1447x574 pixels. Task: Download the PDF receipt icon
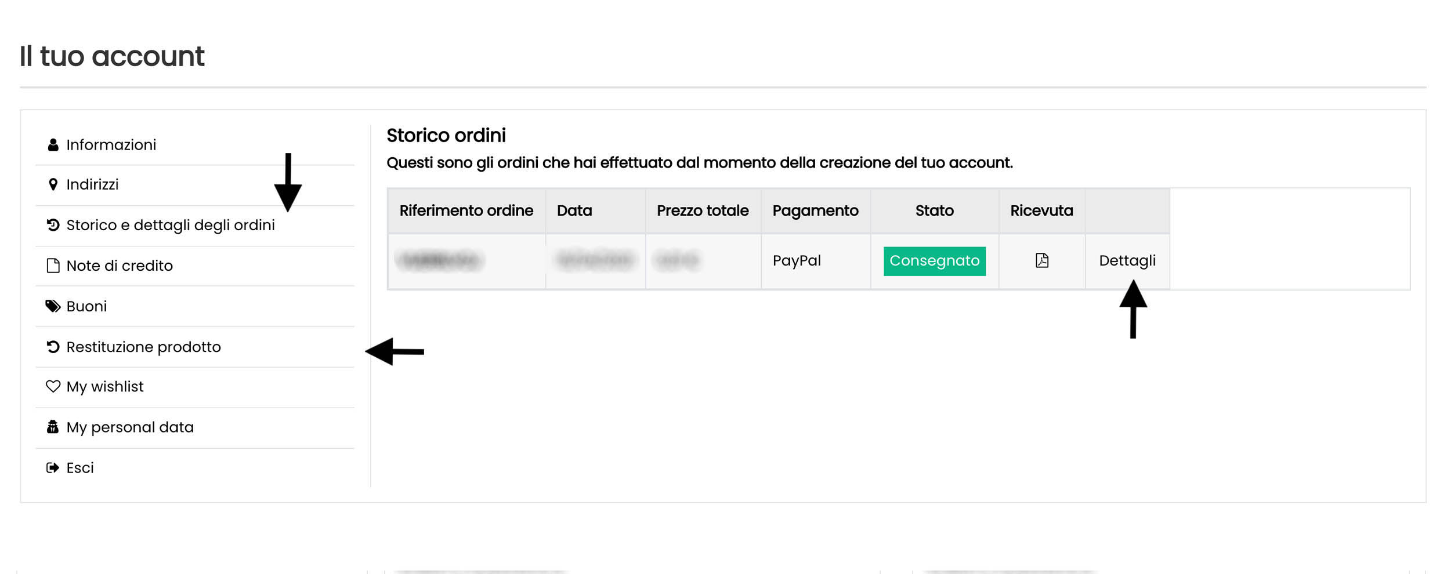(x=1041, y=260)
